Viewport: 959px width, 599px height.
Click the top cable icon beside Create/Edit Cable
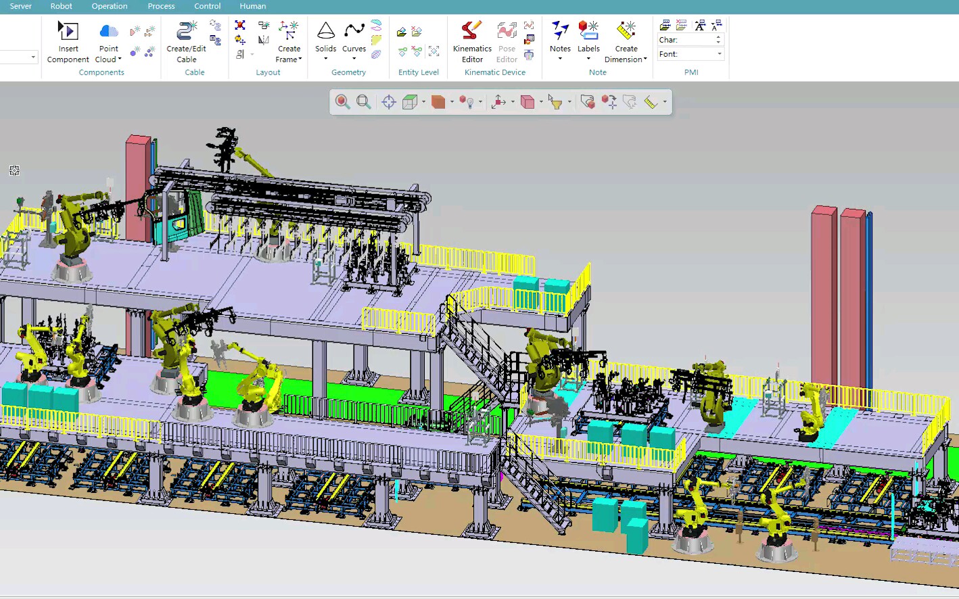(215, 25)
